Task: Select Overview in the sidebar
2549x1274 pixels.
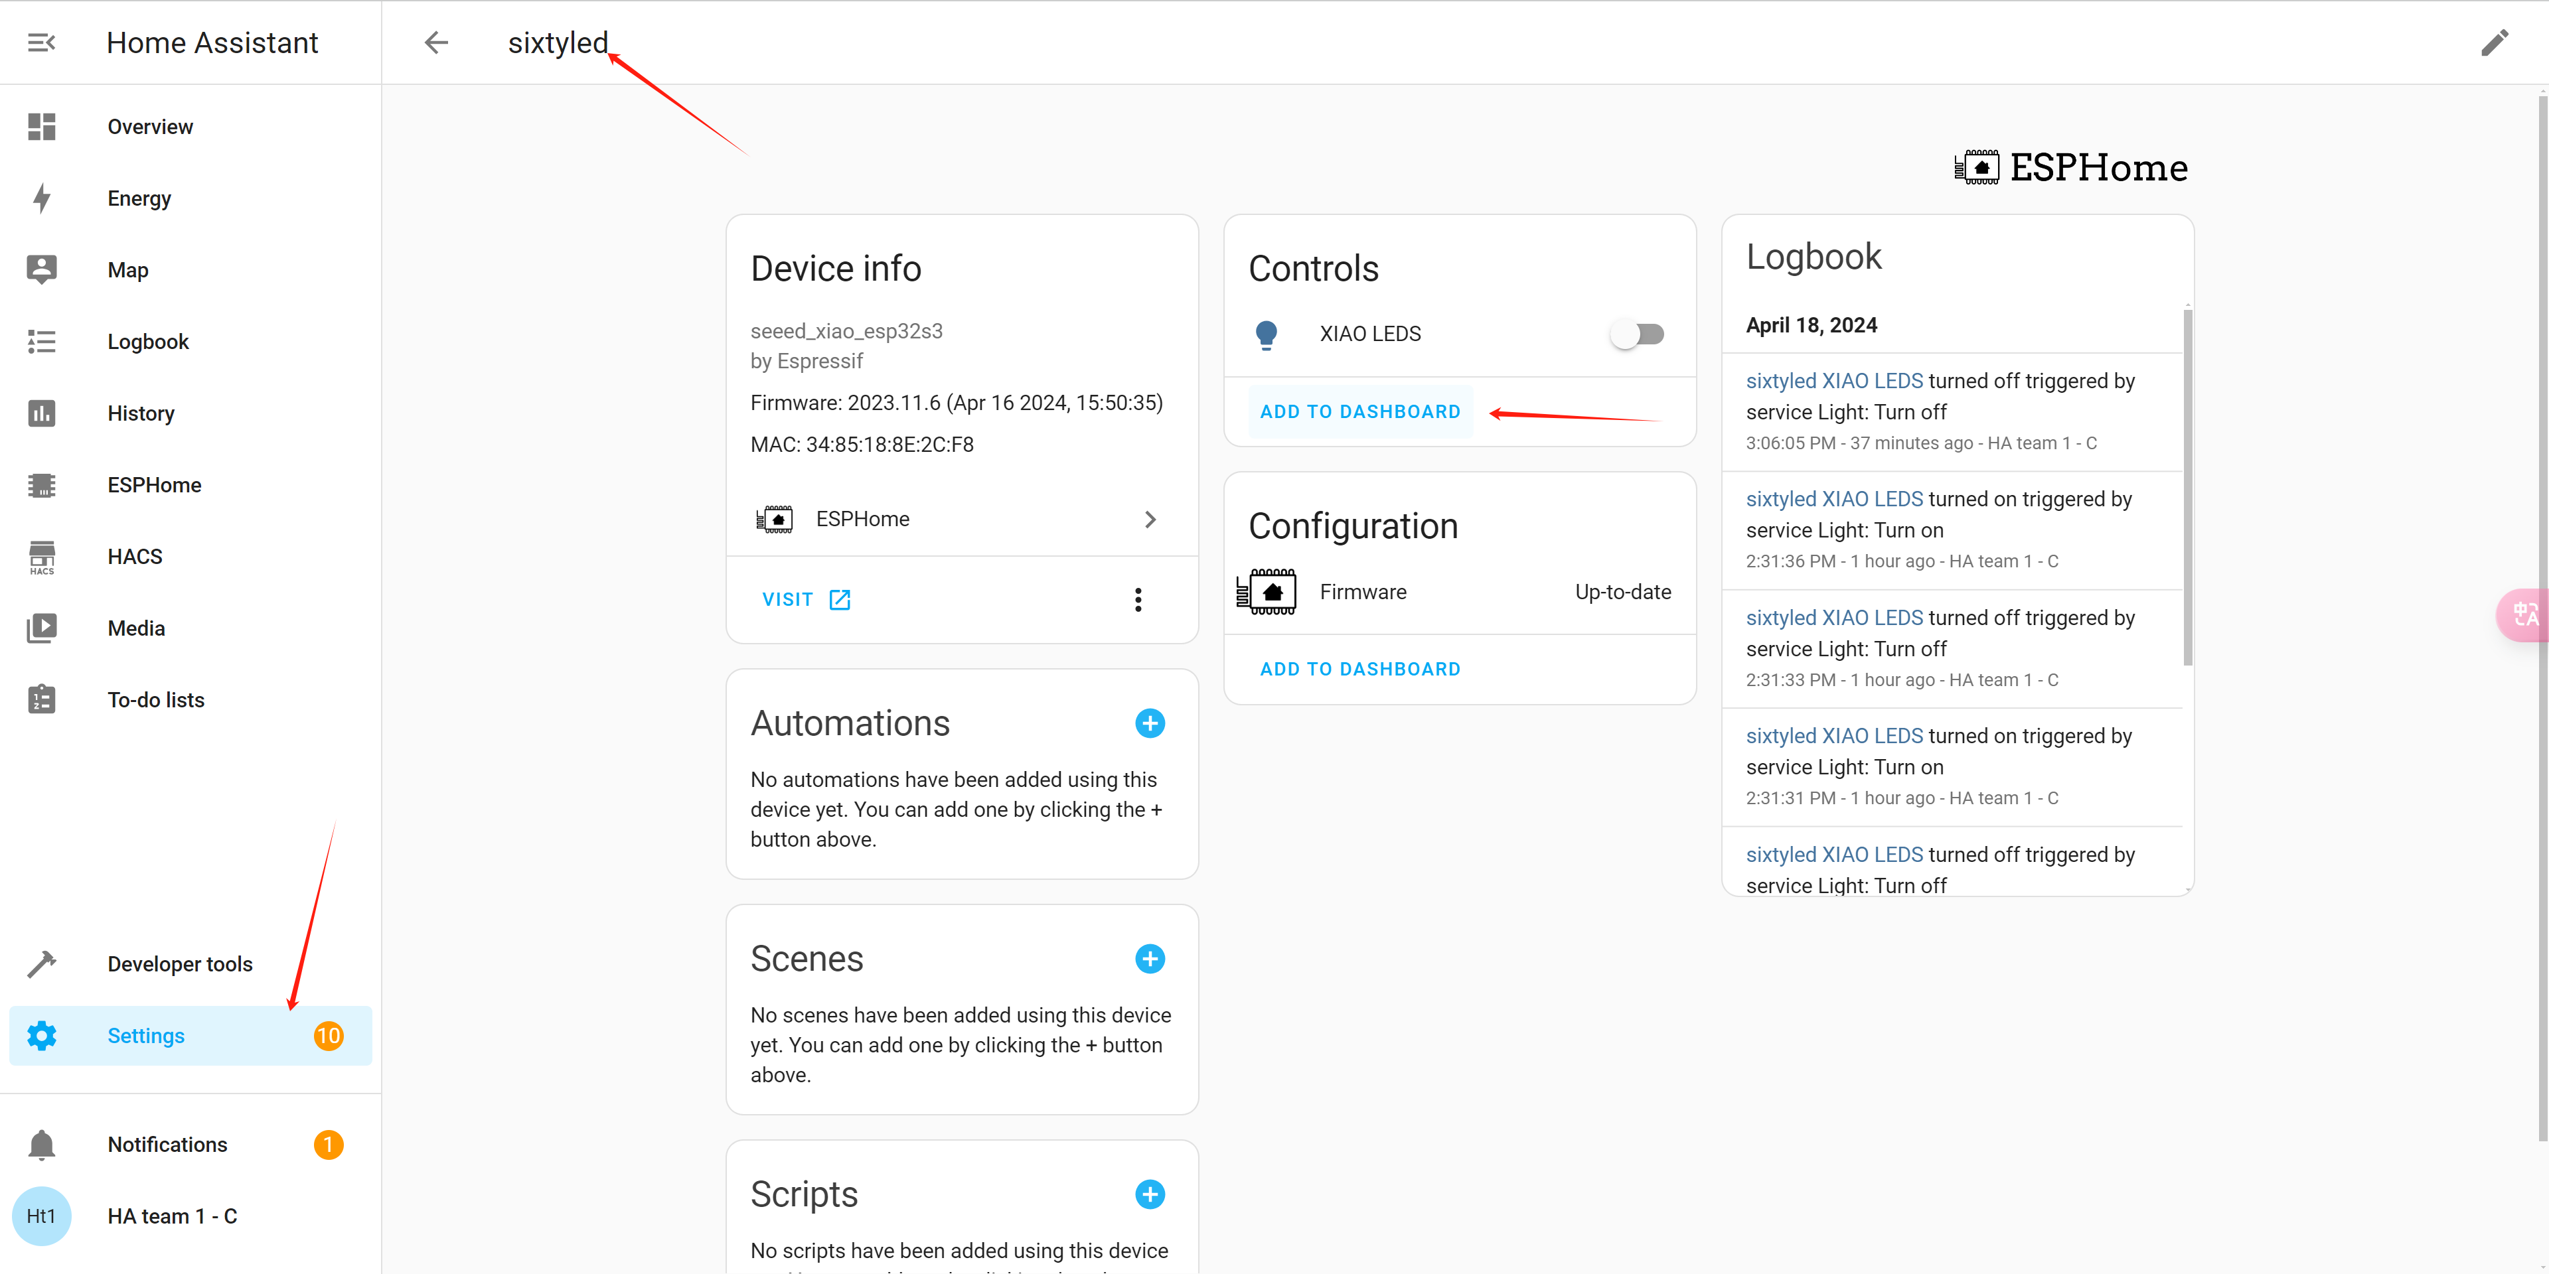Action: [x=190, y=127]
